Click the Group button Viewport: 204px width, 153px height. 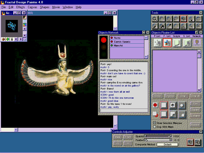158,96
